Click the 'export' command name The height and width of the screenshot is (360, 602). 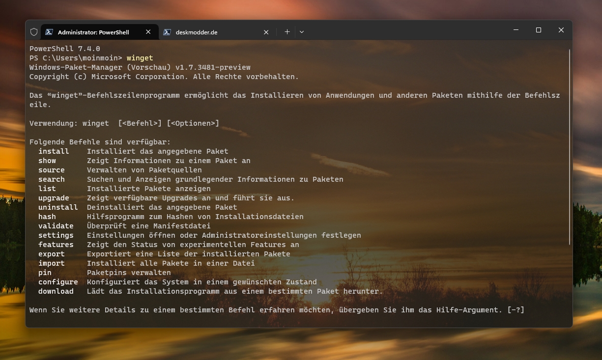point(52,254)
